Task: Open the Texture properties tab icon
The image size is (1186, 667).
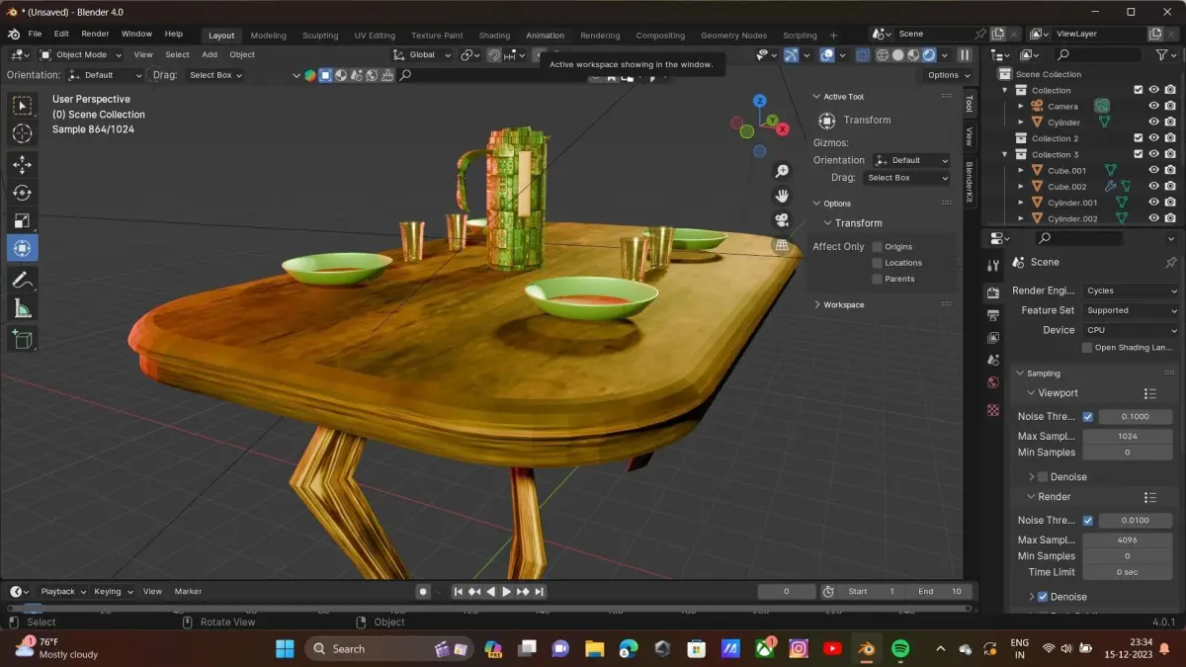Action: pos(993,409)
